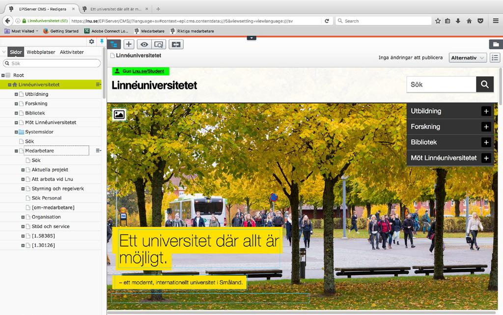Switch to the Webbplatser tab
This screenshot has height=315, width=503.
pos(41,52)
